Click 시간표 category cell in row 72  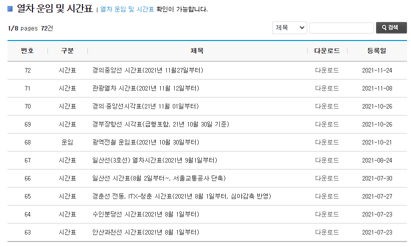(67, 70)
